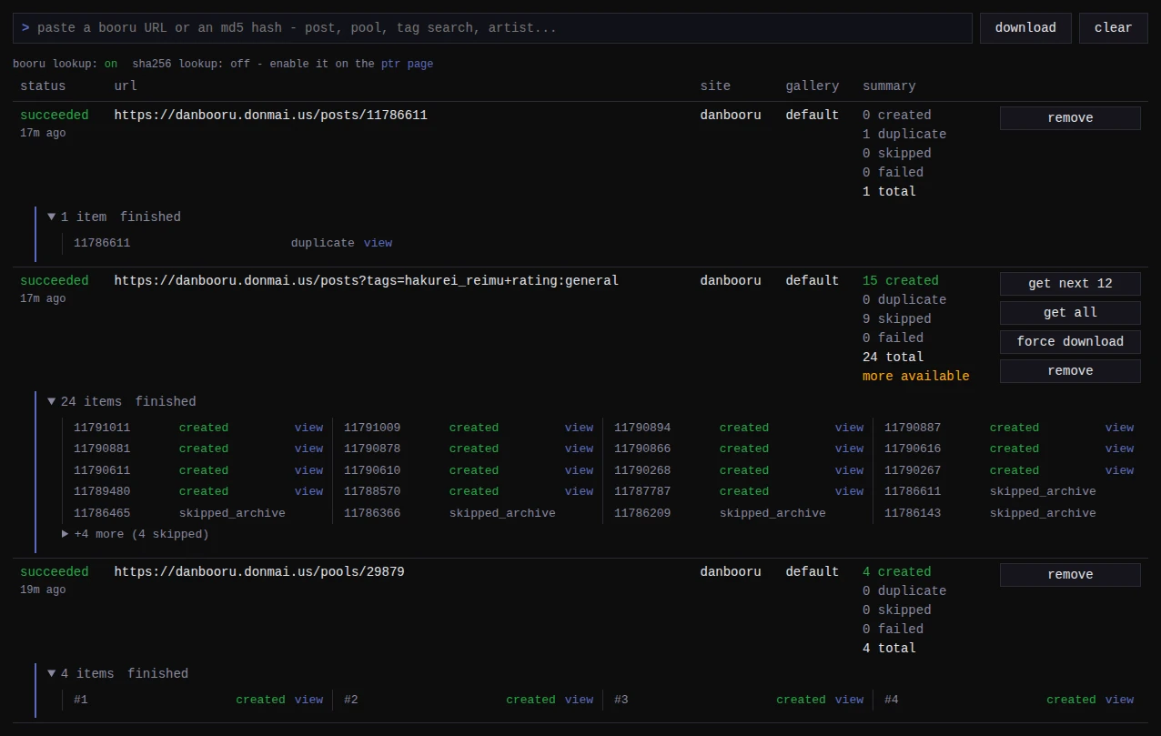Viewport: 1161px width, 736px height.
Task: View created item 11790611
Action: pyautogui.click(x=308, y=470)
